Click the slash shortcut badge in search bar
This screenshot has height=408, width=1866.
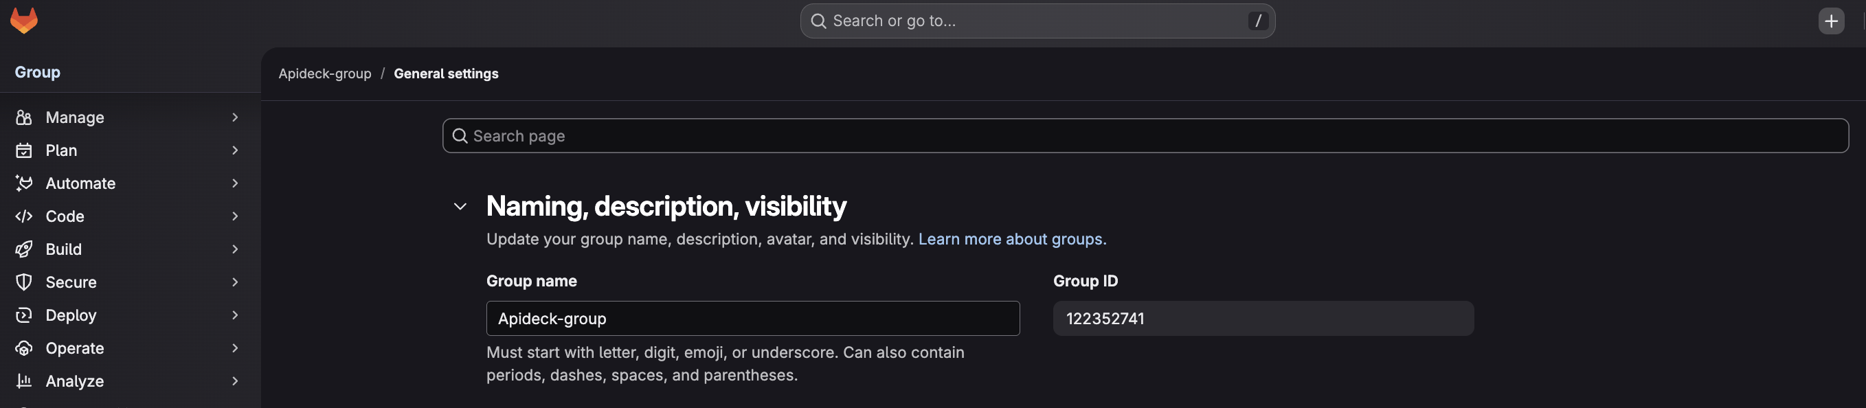pos(1257,21)
